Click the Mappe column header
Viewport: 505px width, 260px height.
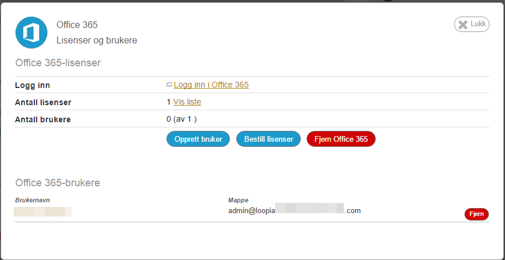238,200
